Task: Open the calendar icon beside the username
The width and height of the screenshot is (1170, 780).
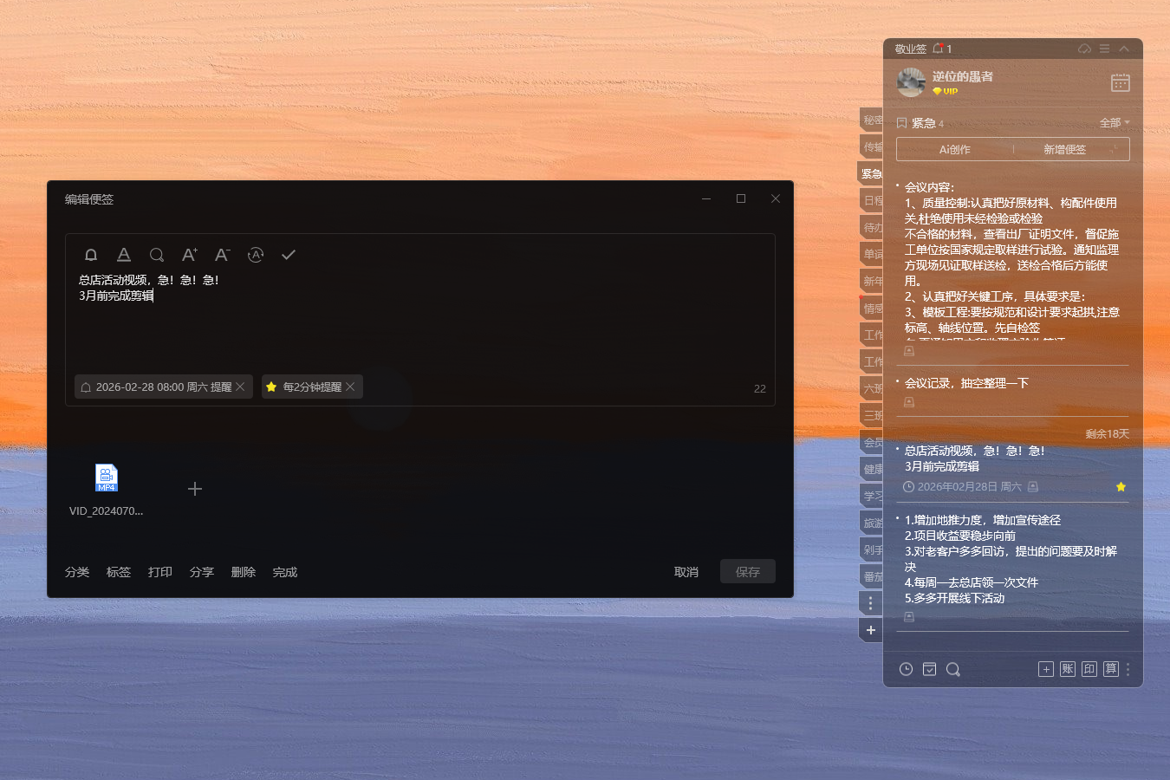Action: 1120,82
